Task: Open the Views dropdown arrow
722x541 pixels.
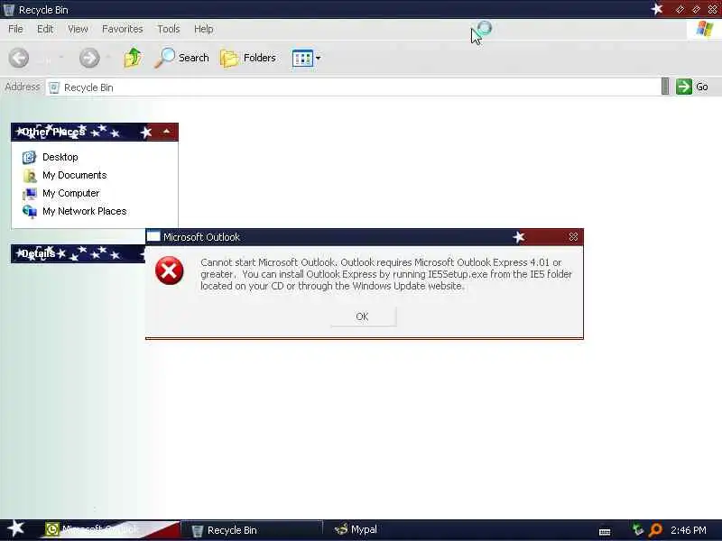Action: [x=319, y=59]
